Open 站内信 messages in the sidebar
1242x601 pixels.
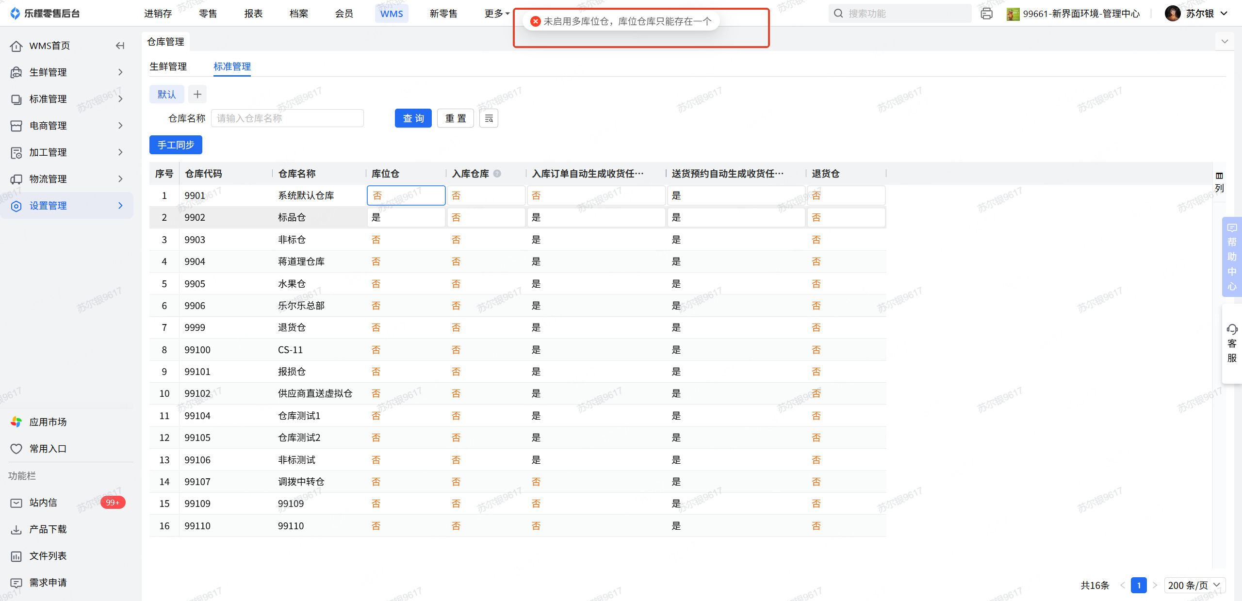[x=44, y=503]
